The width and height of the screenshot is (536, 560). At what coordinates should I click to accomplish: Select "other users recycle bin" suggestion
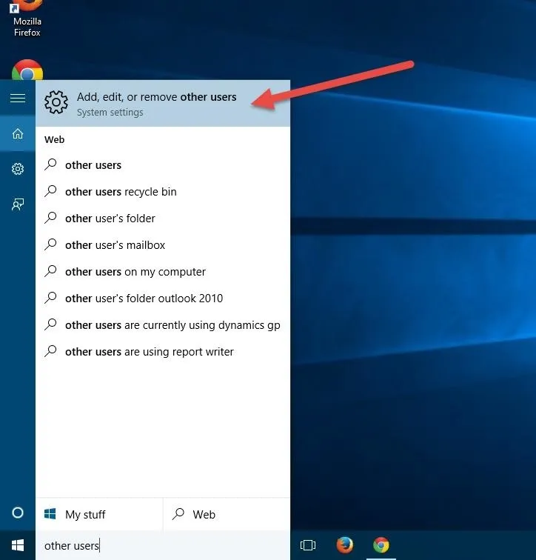click(163, 192)
